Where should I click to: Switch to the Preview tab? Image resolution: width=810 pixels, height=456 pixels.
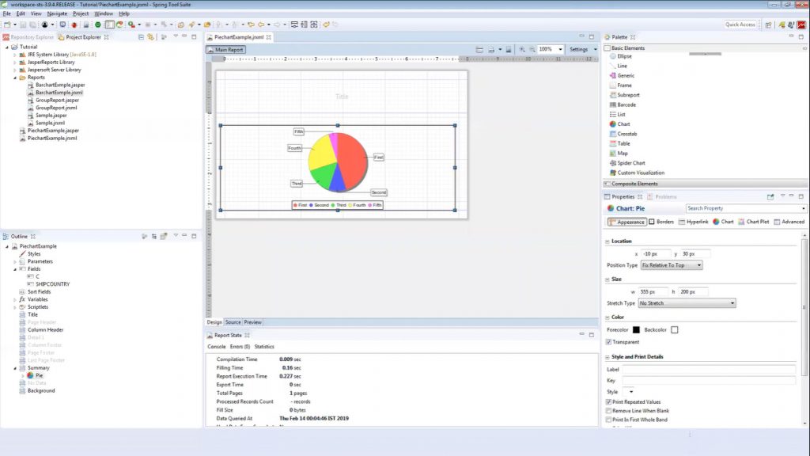click(252, 322)
